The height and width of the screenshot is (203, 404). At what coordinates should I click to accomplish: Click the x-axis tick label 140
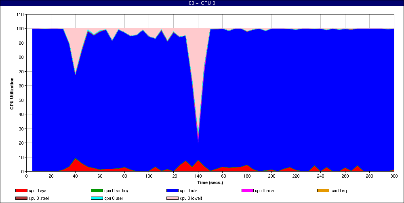(x=198, y=176)
